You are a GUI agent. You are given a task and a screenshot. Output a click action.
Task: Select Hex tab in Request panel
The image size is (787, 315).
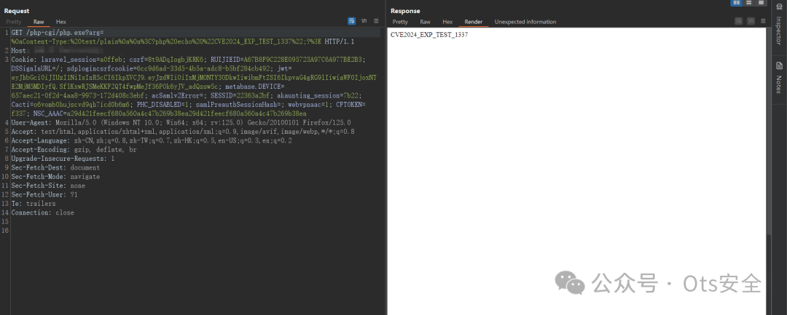click(60, 22)
